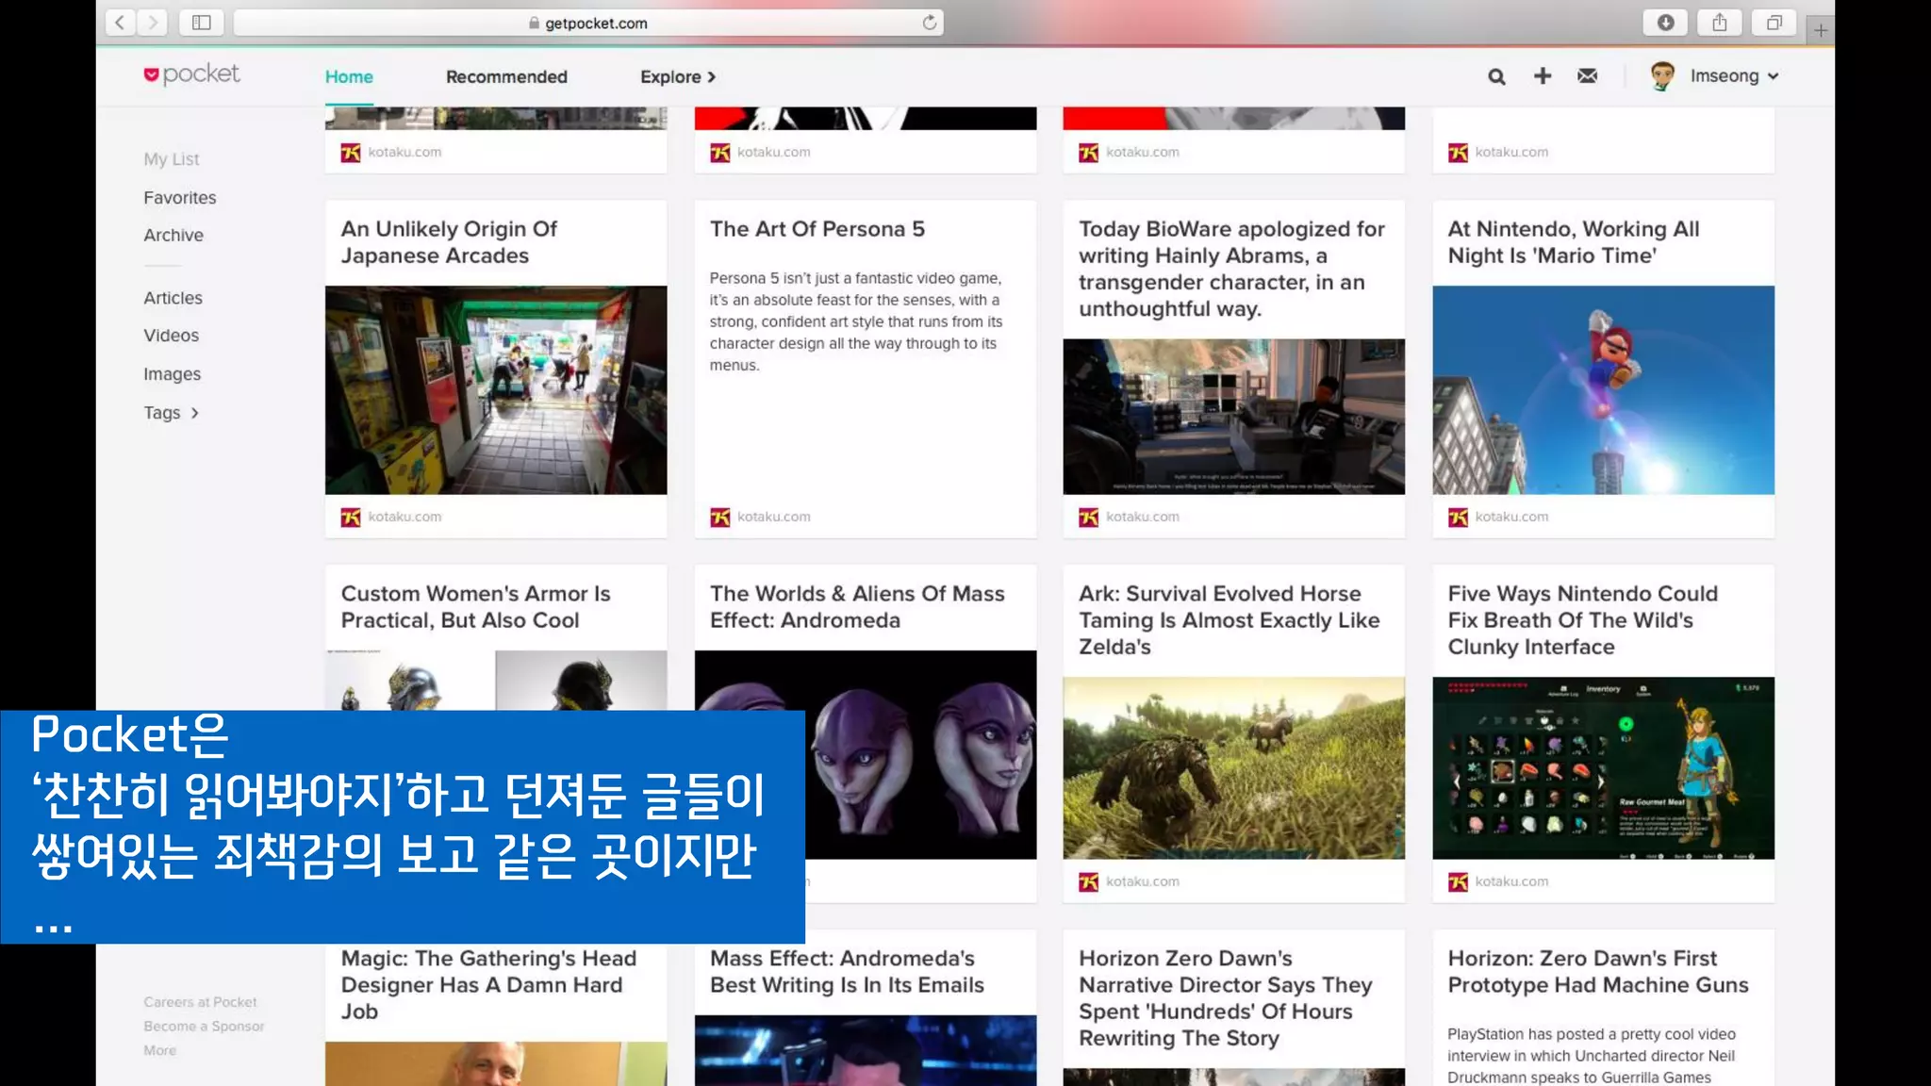Click the PlayStation has posted excerpt text
1931x1086 pixels.
click(1592, 1056)
